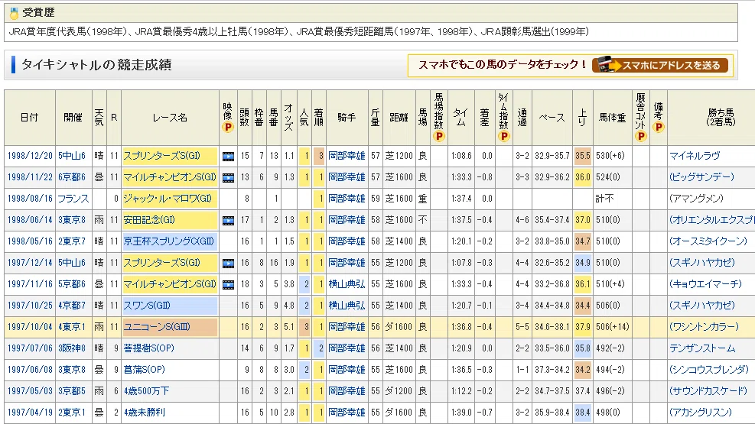Image resolution: width=755 pixels, height=424 pixels.
Task: Click the medal icon beside 受賞歴
Action: [x=14, y=13]
